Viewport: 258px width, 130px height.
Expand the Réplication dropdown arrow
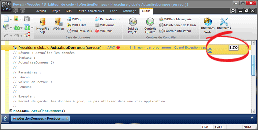click(x=120, y=19)
